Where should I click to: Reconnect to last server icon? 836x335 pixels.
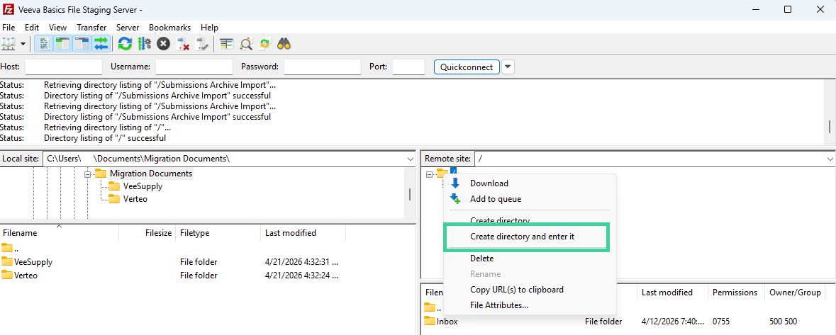click(202, 44)
